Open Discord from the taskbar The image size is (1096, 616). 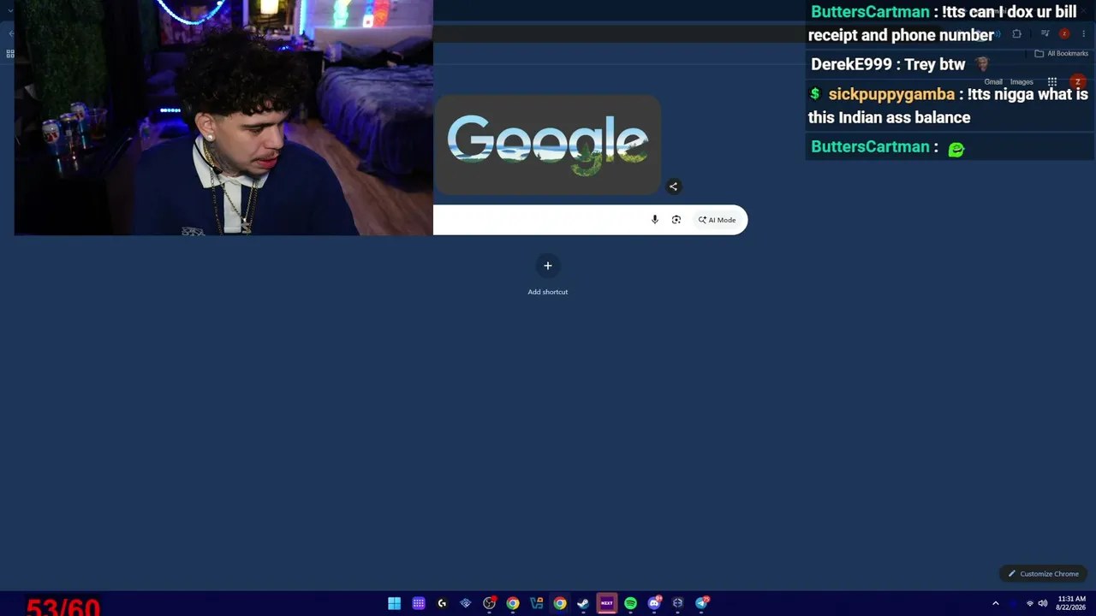click(x=654, y=603)
